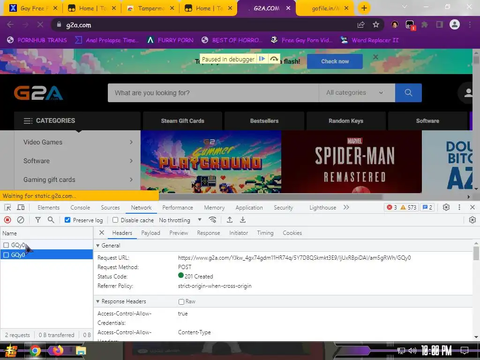Show more DevTools tabs chevron

tap(346, 207)
